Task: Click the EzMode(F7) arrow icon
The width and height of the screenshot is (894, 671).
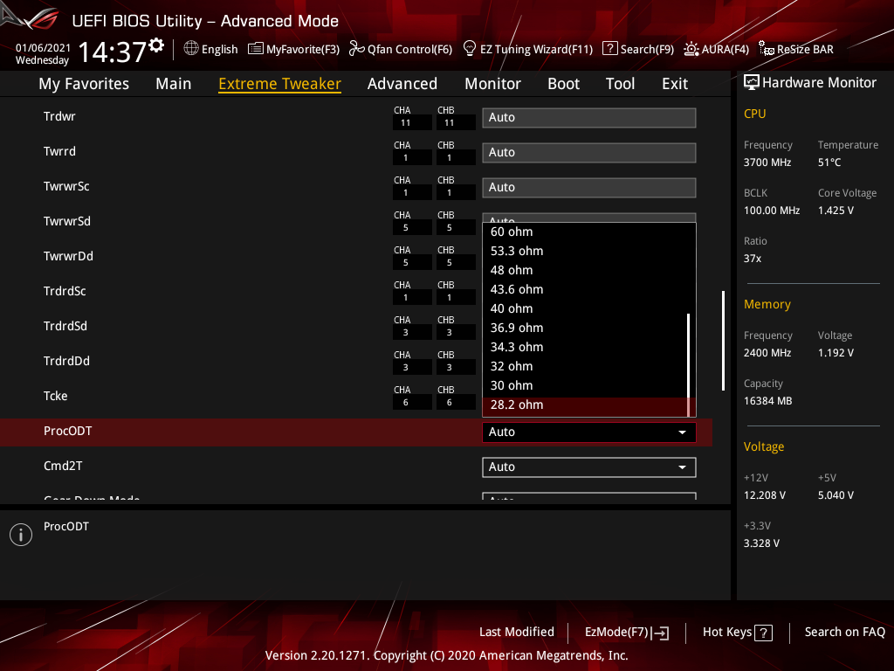Action: [660, 633]
